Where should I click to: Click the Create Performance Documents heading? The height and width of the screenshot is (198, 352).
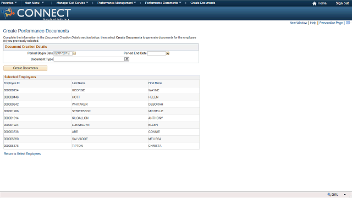pyautogui.click(x=36, y=31)
